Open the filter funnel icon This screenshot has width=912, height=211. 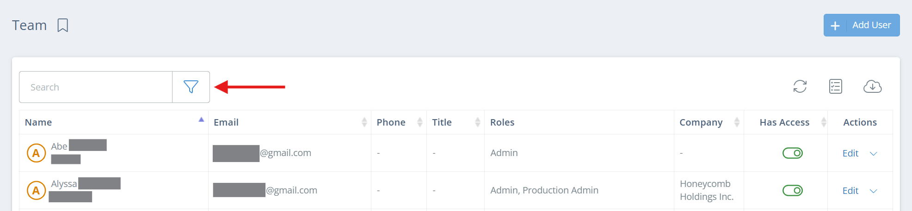pos(191,87)
